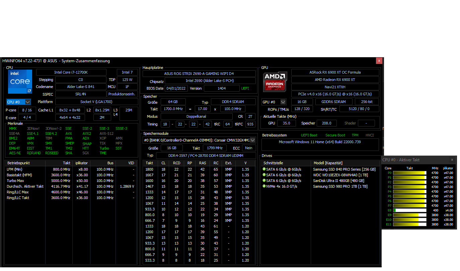Click the 64 GB memory size field
Viewport: 460px width, 271px height.
click(x=173, y=102)
